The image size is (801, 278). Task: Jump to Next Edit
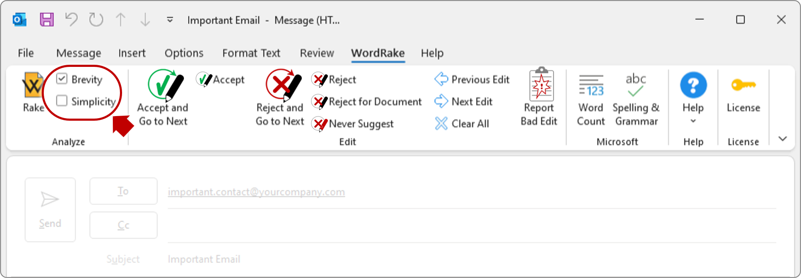[x=463, y=101]
